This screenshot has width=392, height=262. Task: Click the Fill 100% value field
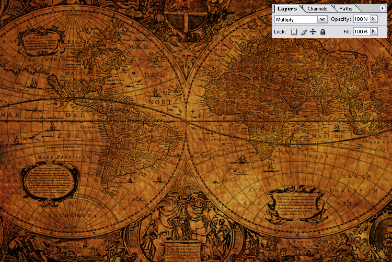(x=361, y=32)
